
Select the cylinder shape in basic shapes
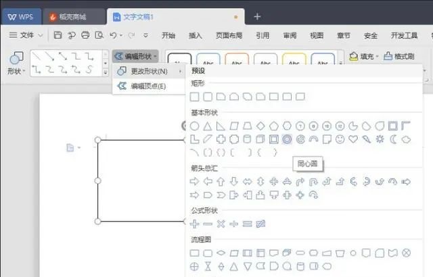[247, 139]
